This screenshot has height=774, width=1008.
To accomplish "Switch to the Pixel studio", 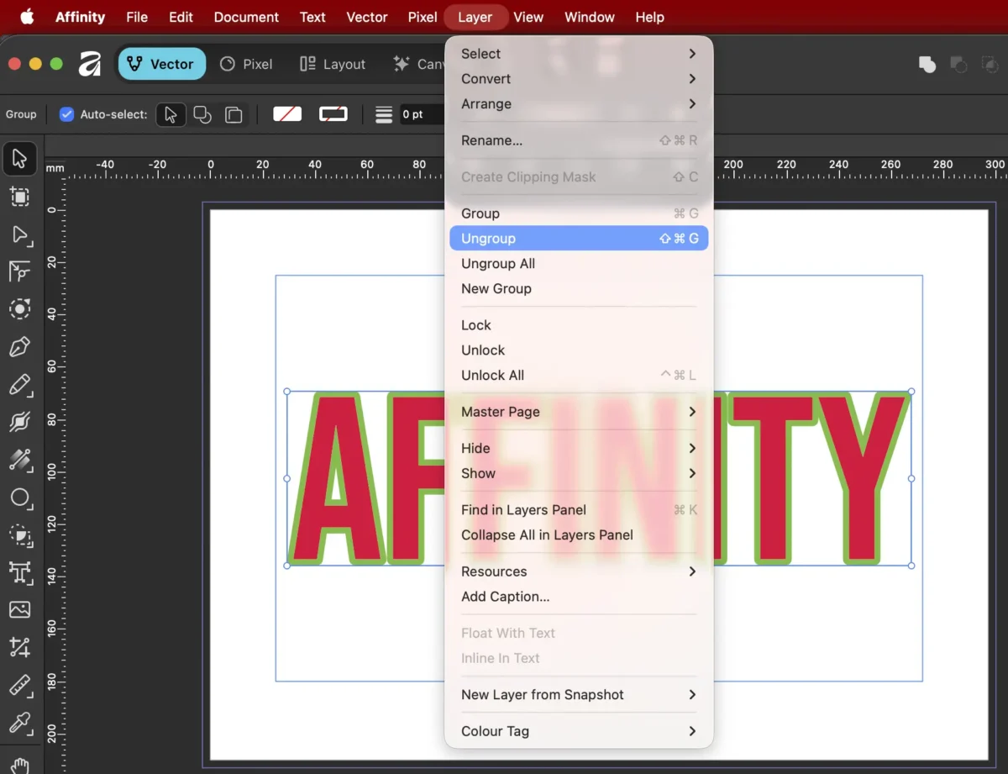I will point(246,64).
